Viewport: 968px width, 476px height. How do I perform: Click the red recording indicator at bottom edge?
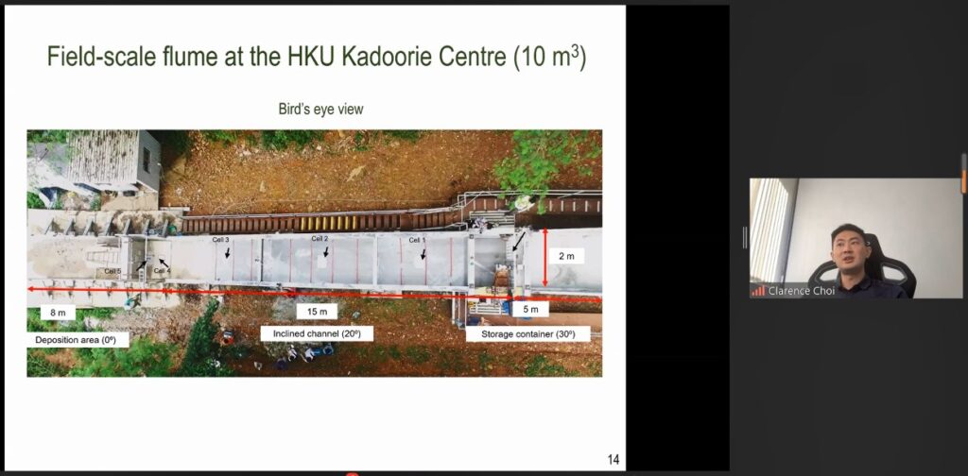(x=353, y=473)
